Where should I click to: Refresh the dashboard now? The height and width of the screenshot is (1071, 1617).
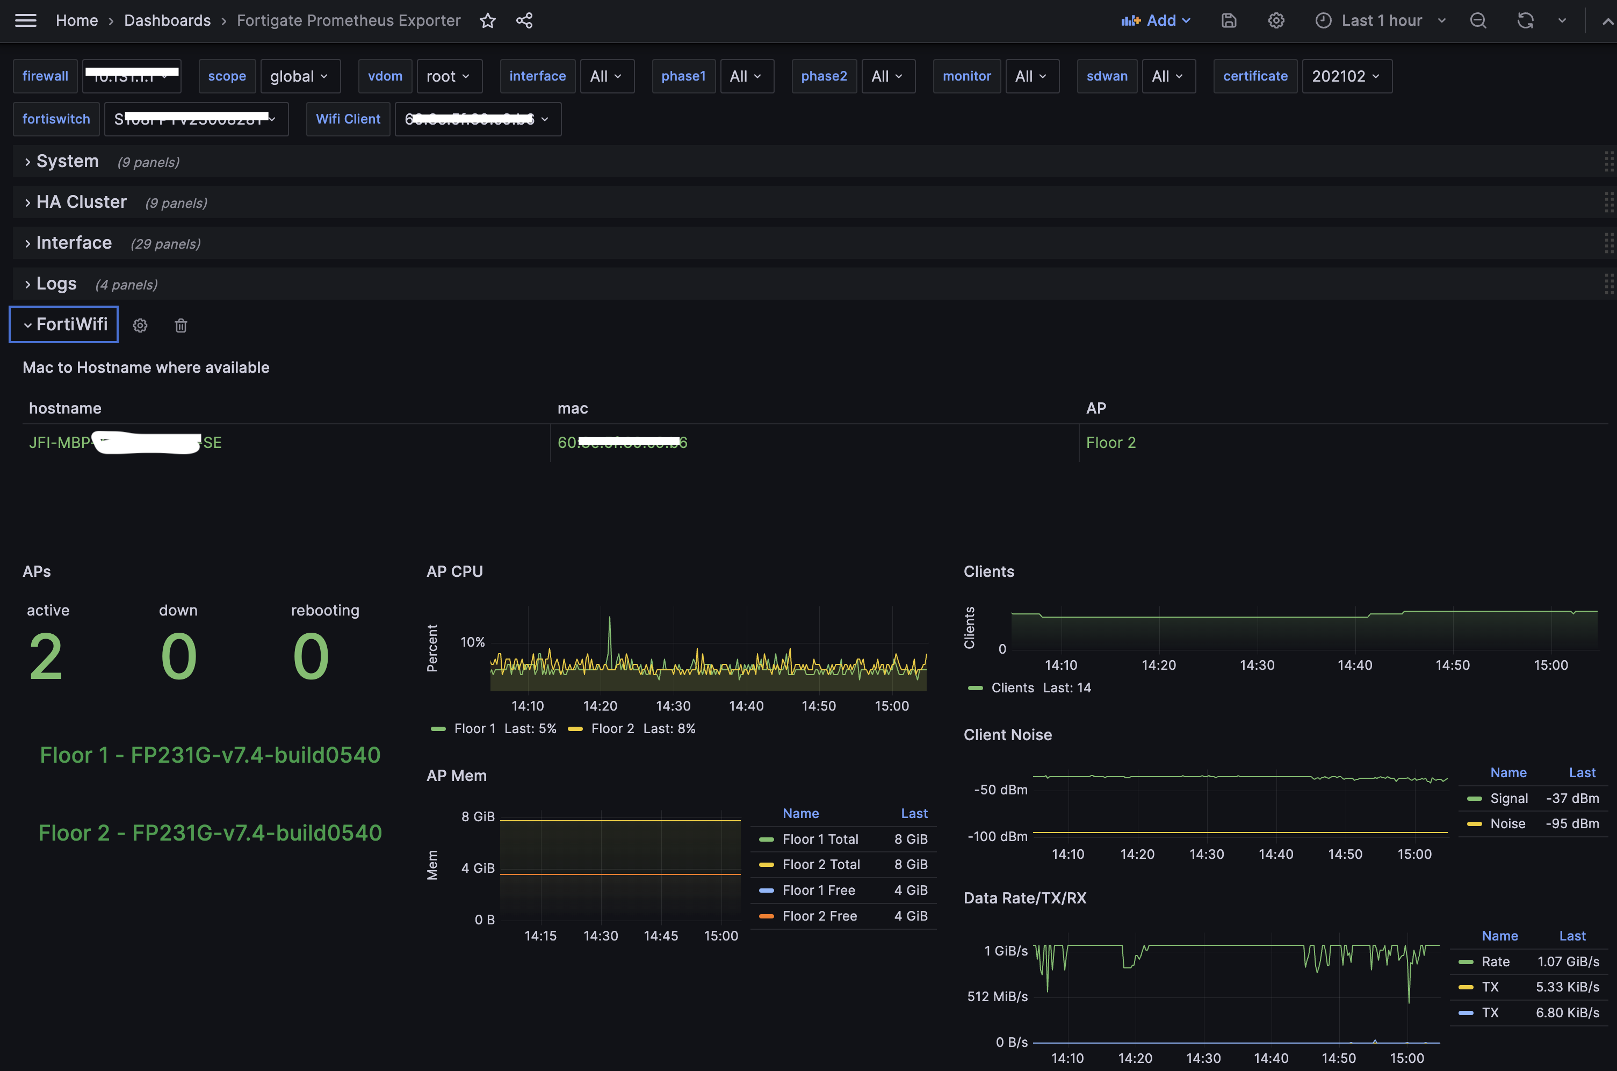(1525, 20)
